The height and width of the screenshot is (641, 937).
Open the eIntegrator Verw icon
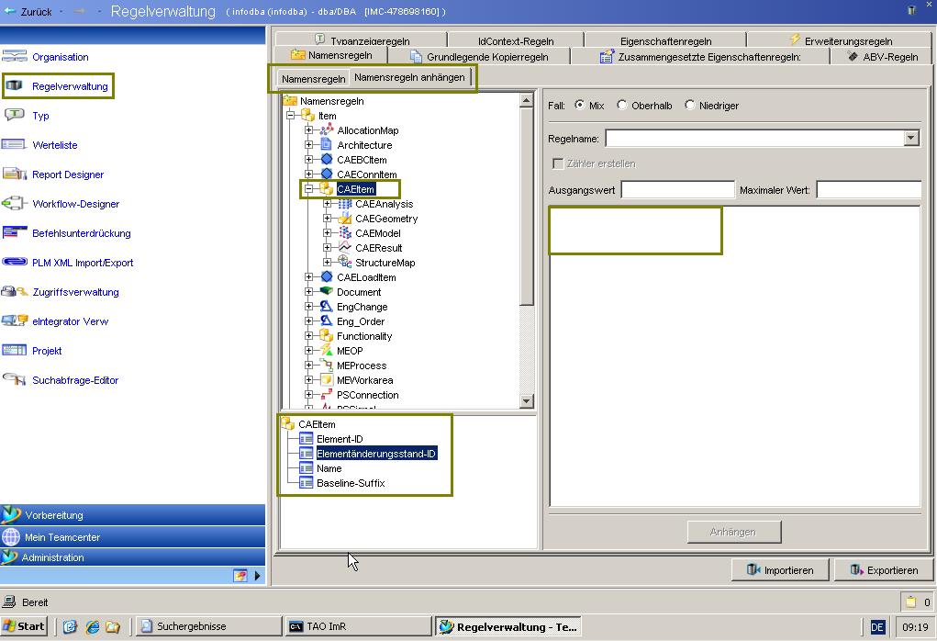[x=15, y=321]
